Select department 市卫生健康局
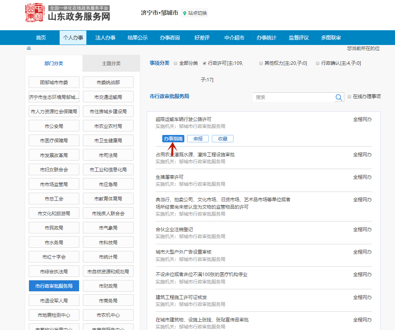Screen dimensions: 395x330 click(x=108, y=140)
